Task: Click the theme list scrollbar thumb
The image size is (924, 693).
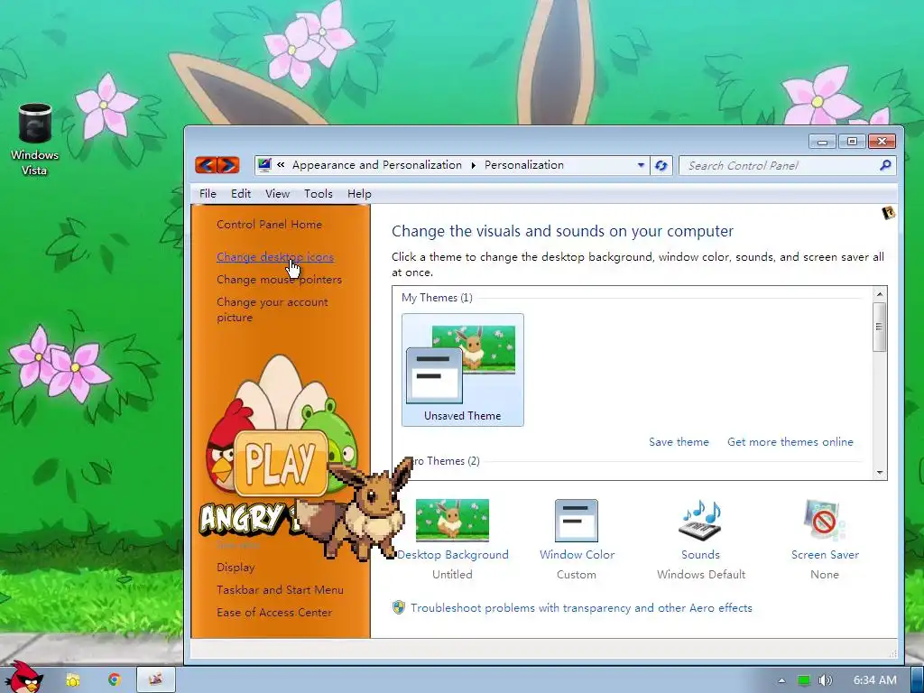Action: 879,327
